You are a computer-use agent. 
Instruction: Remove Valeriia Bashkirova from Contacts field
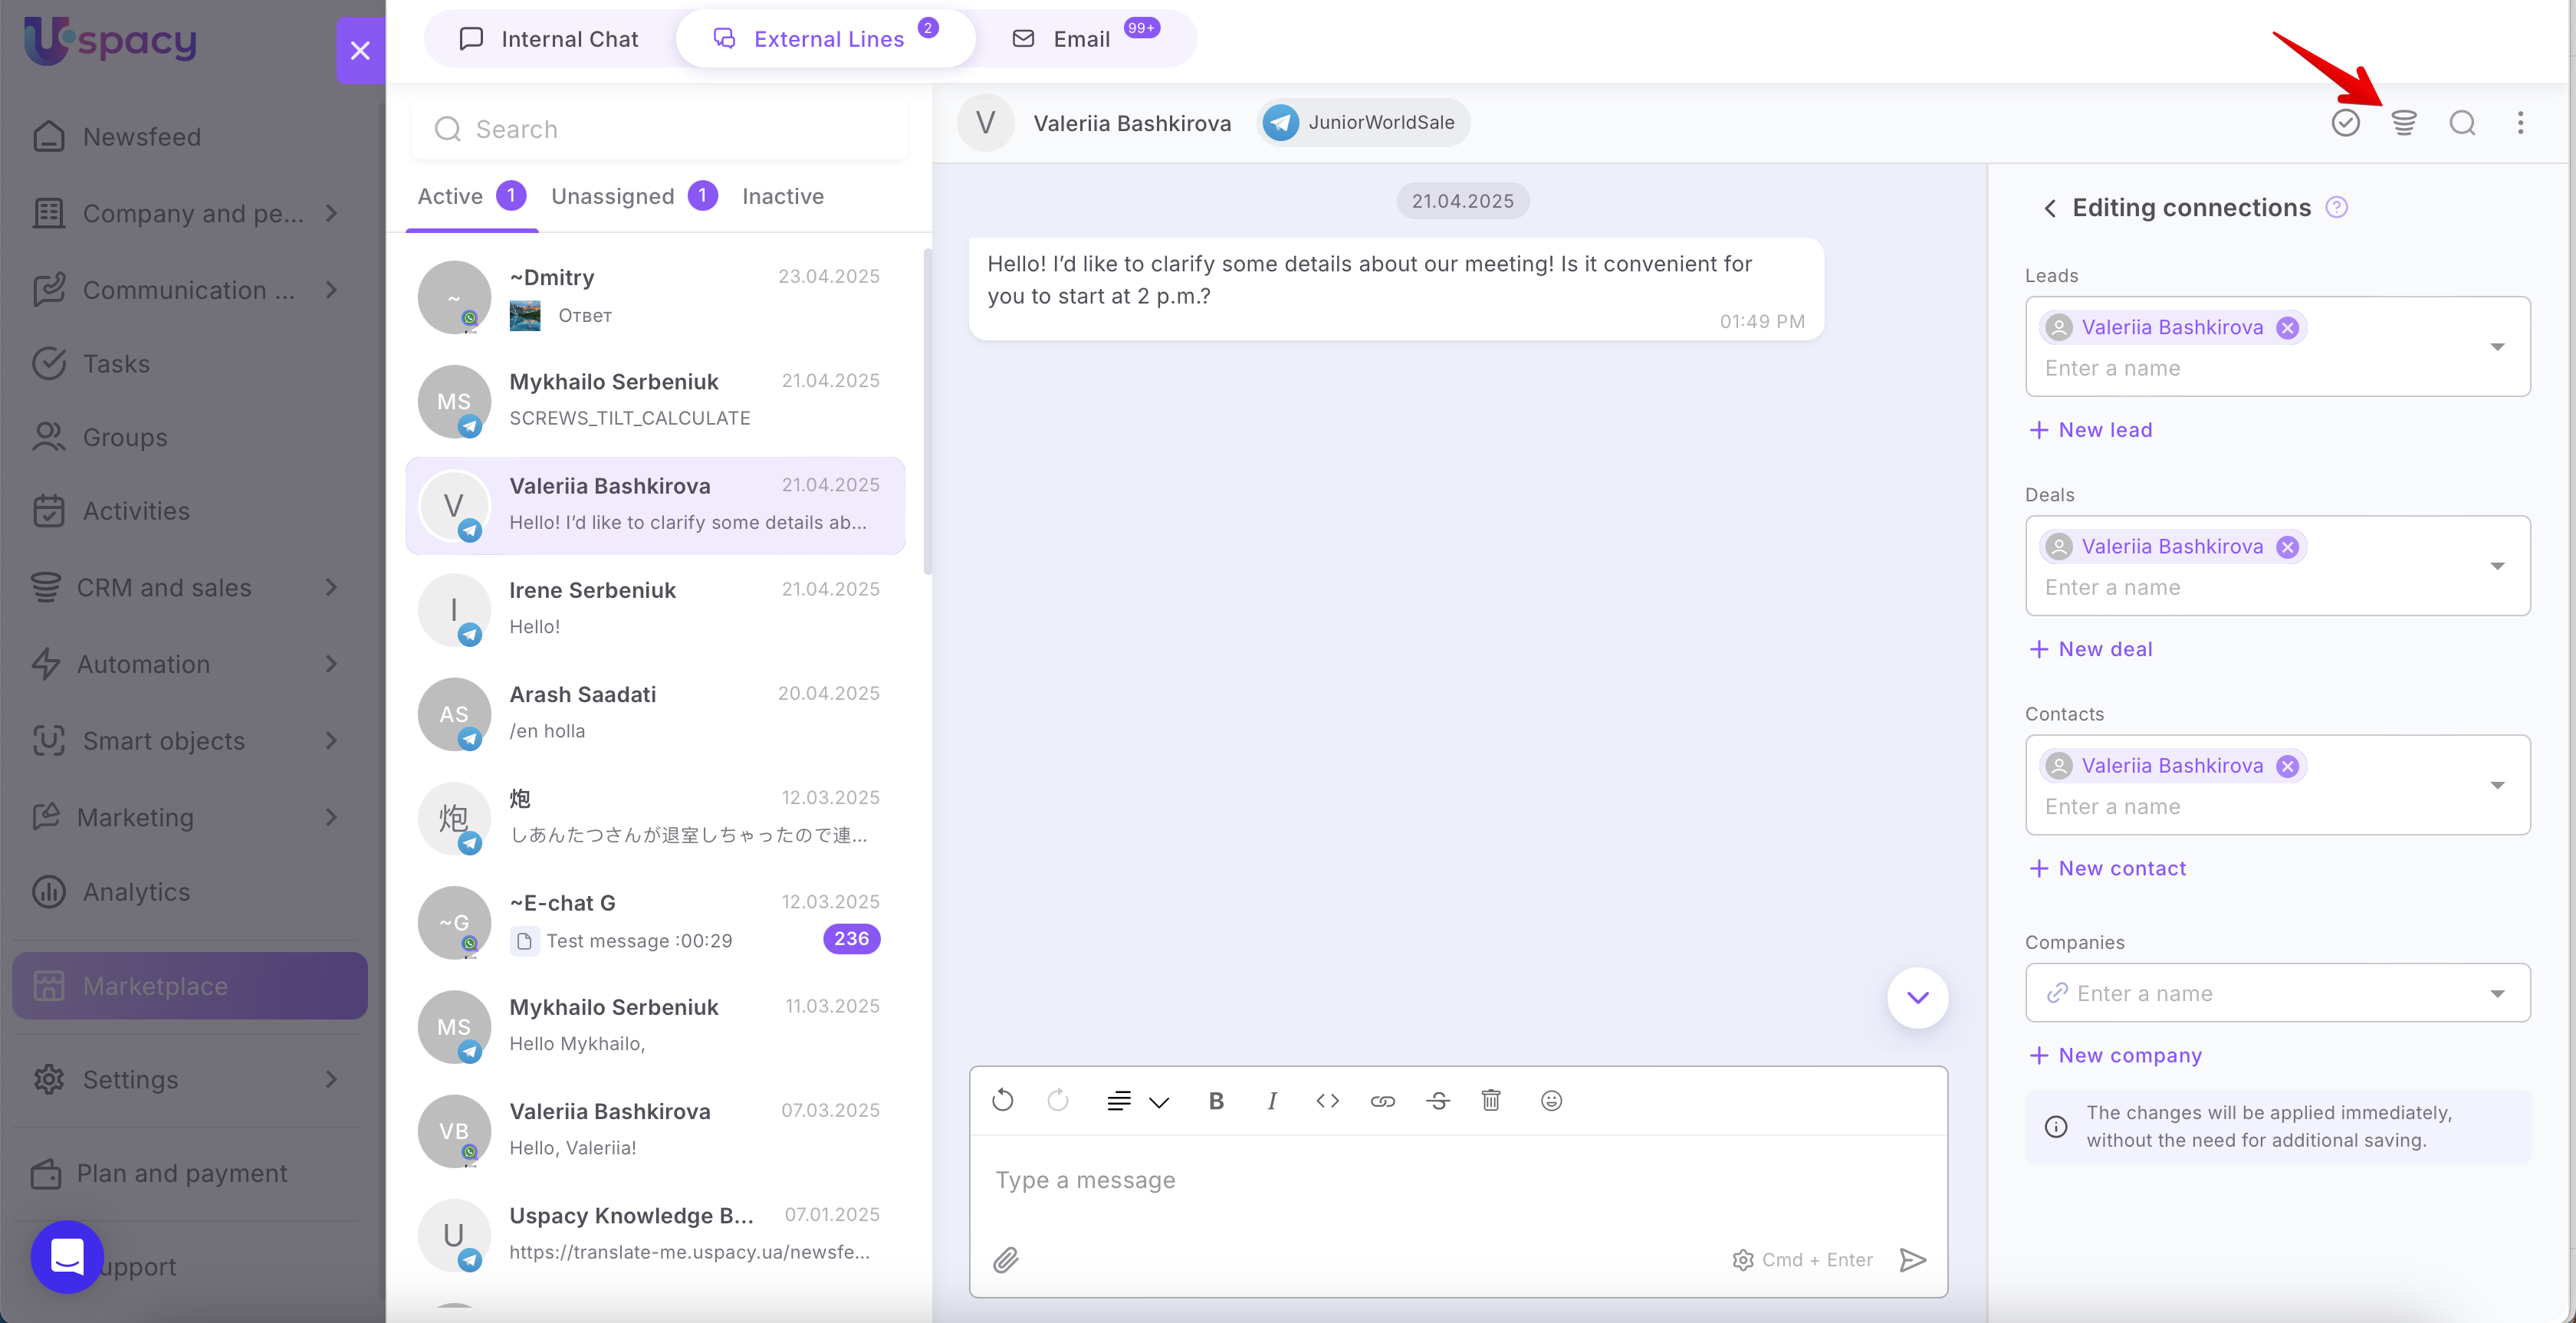point(2288,766)
